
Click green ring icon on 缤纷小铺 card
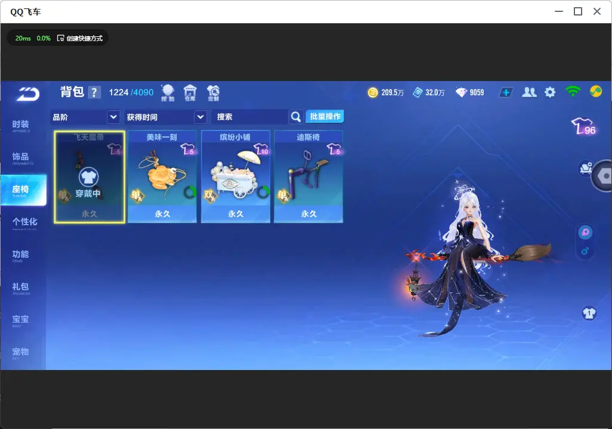(263, 192)
